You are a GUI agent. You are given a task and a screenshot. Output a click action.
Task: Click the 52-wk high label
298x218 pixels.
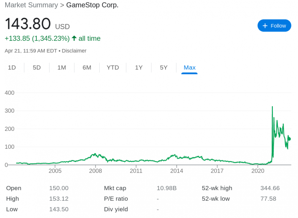point(217,188)
